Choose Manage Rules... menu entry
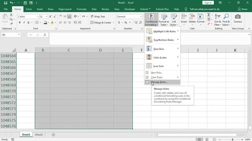Viewport: 252px width, 141px height. [162, 82]
